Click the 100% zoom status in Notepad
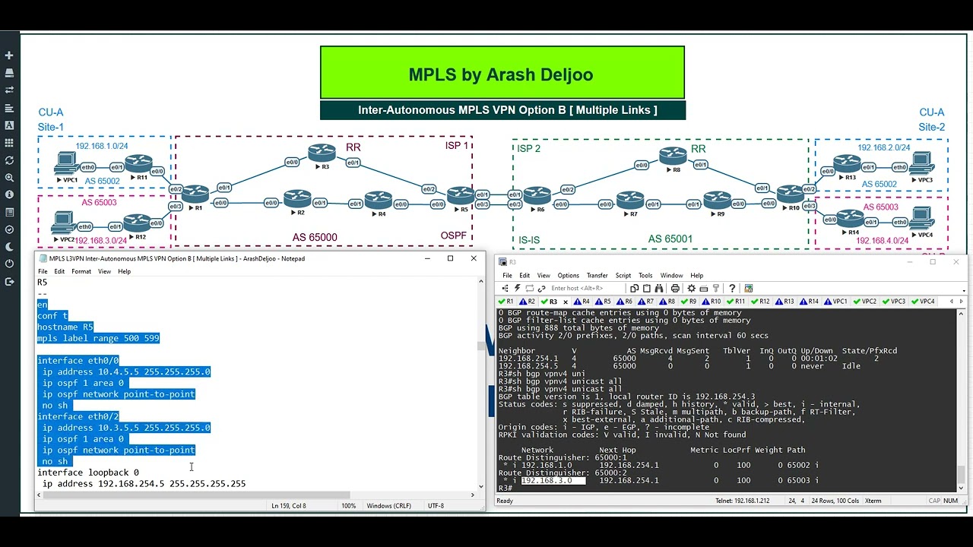 coord(348,506)
